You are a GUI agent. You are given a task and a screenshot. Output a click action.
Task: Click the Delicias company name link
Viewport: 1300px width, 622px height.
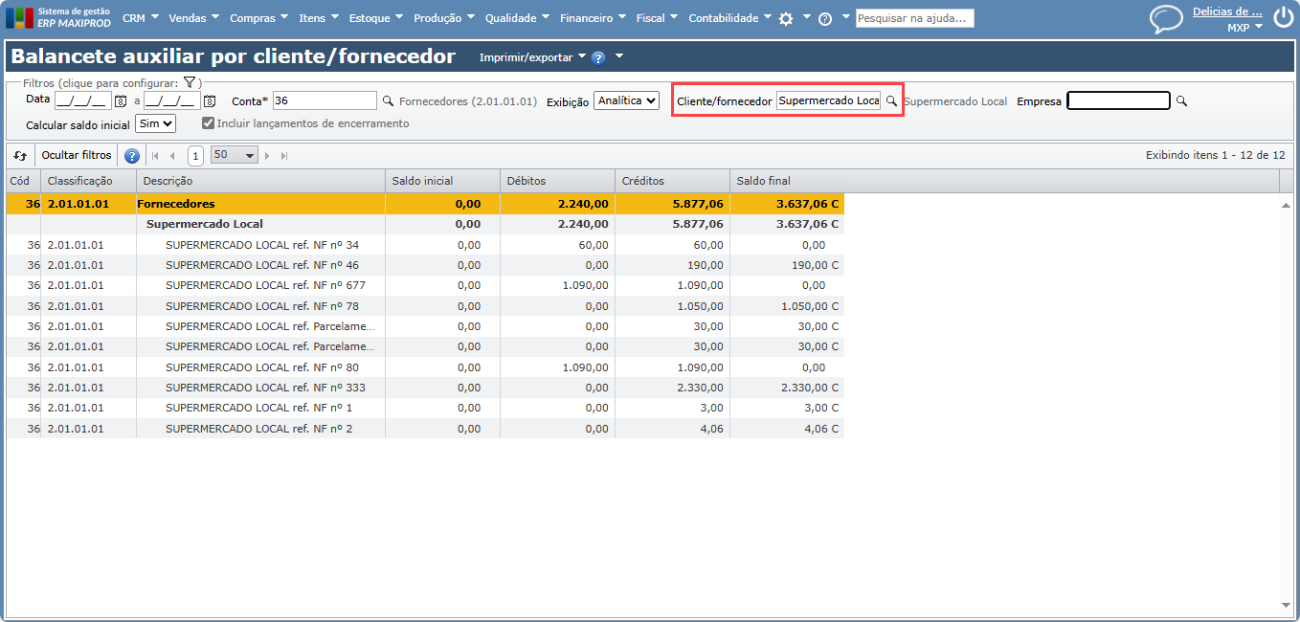coord(1226,12)
